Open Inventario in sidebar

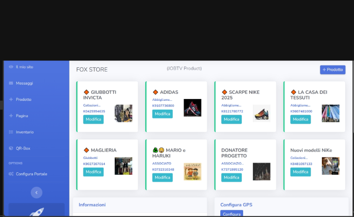pyautogui.click(x=25, y=132)
